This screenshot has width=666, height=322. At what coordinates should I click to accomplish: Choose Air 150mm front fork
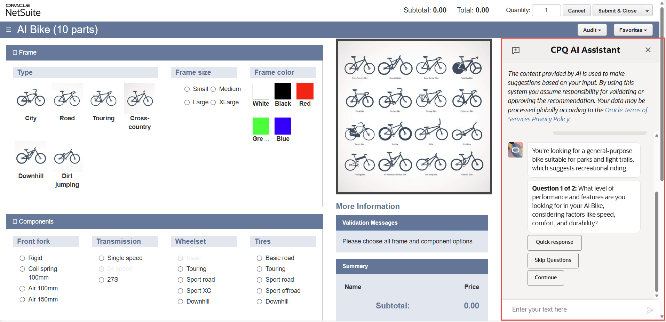point(22,300)
